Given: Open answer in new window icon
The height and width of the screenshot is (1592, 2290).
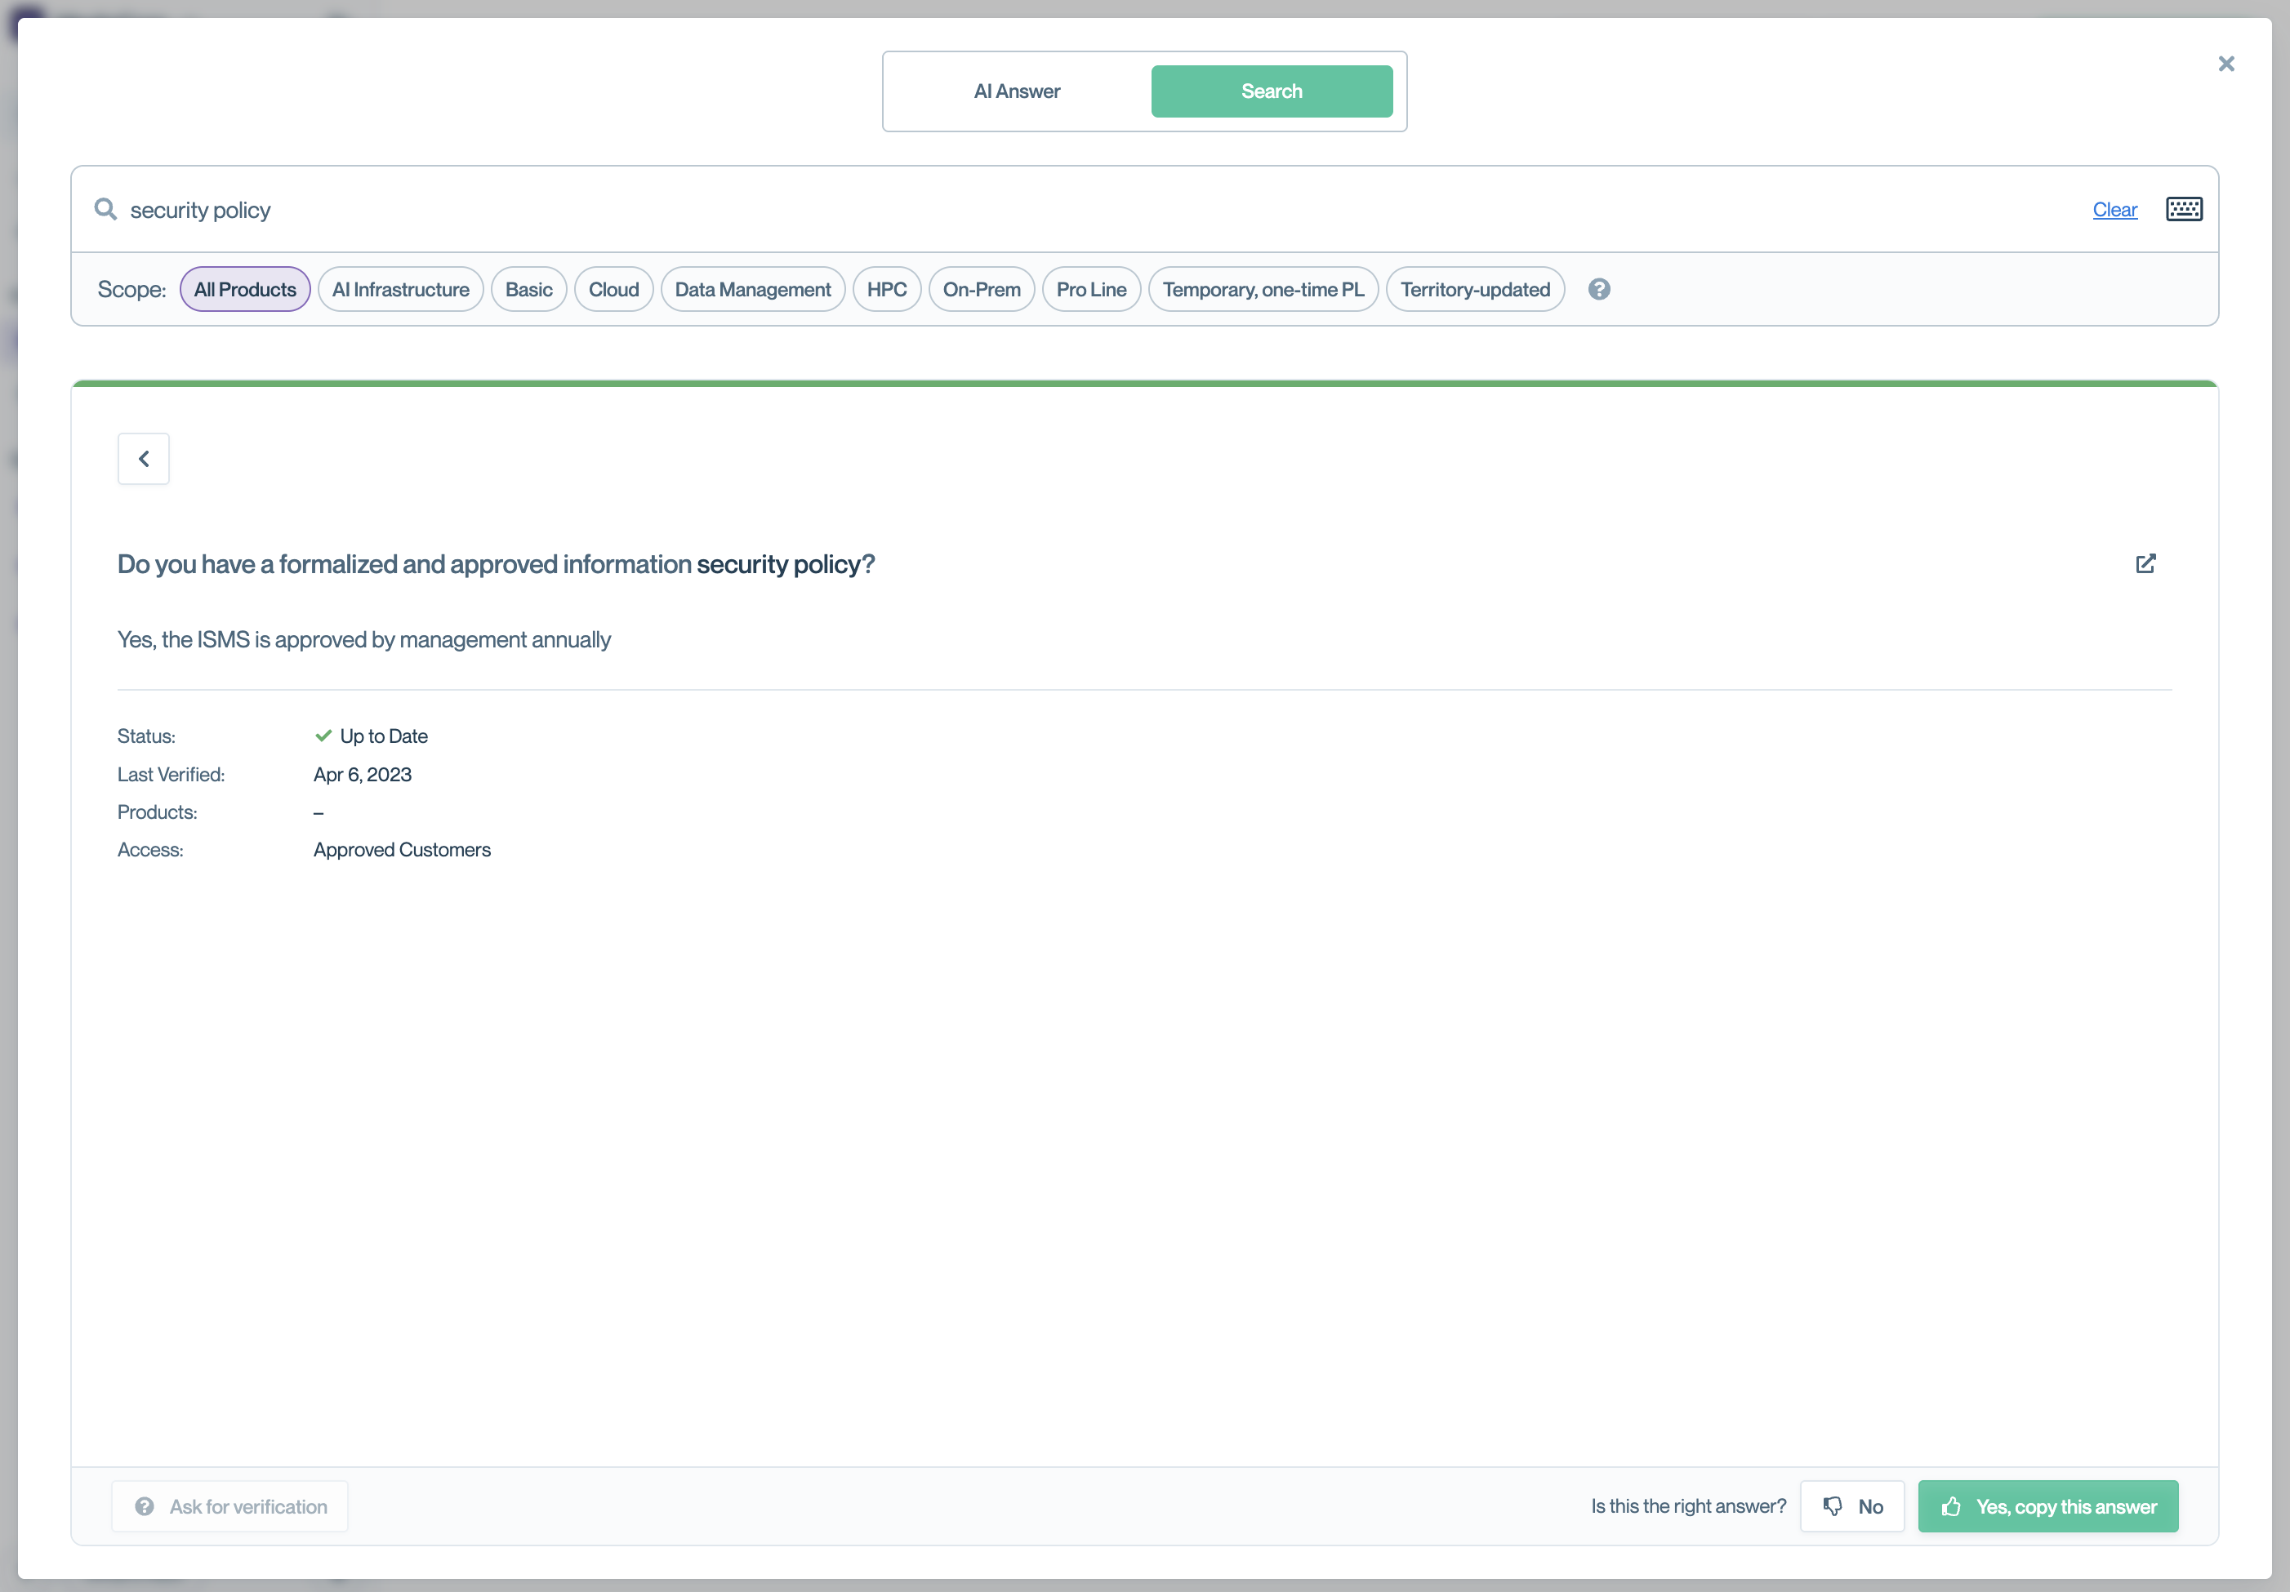Looking at the screenshot, I should pyautogui.click(x=2145, y=564).
